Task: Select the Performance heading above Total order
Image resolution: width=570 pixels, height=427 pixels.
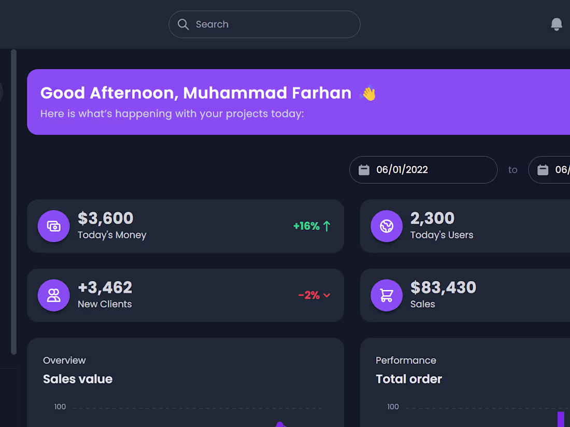Action: pyautogui.click(x=406, y=360)
